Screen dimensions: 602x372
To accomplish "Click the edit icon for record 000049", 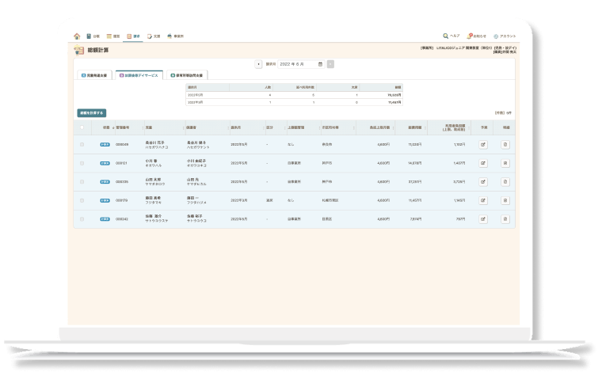I will [x=483, y=145].
